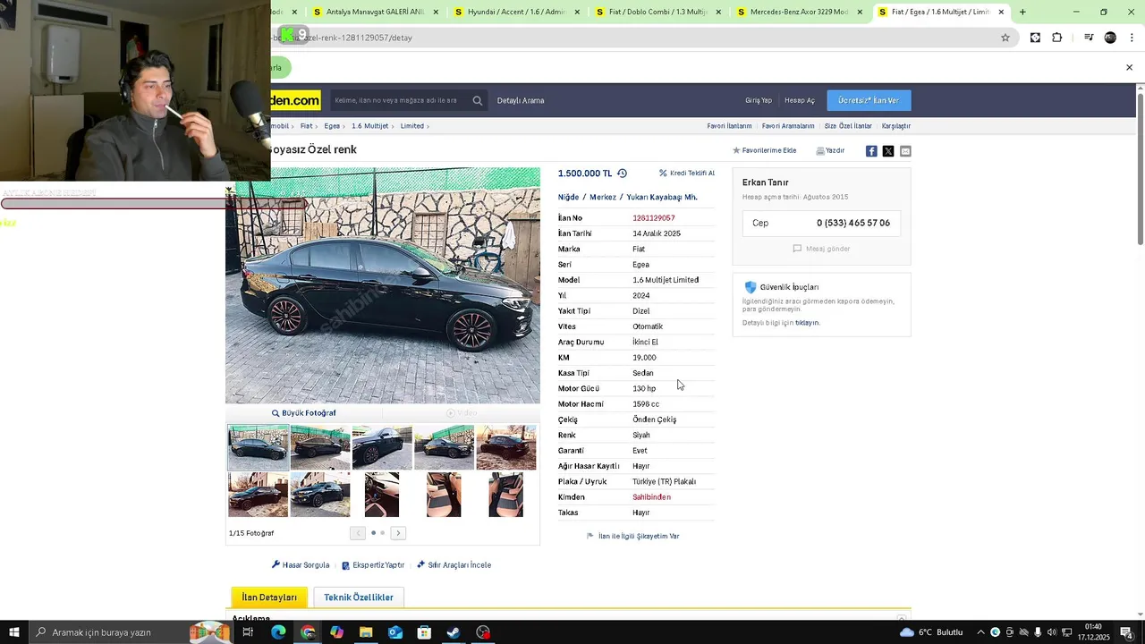Click Hasar Sorgula link
1145x644 pixels.
(301, 565)
